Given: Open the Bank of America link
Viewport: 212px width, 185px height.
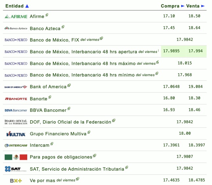Looking at the screenshot, I should pos(48,87).
